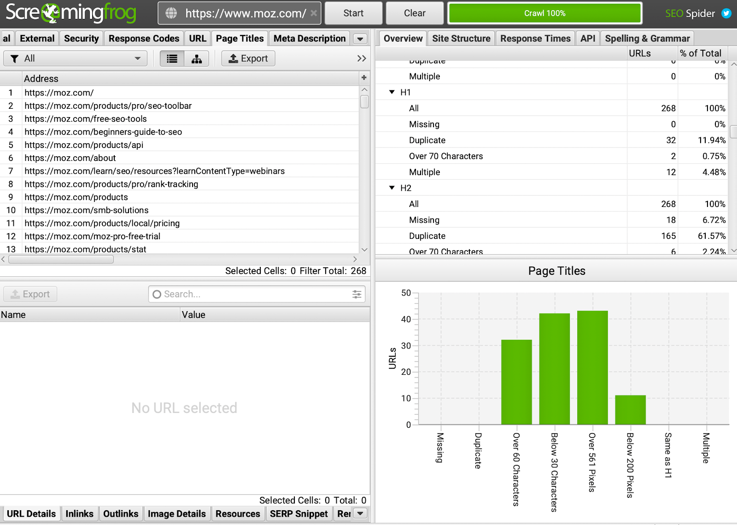Click the double chevron to show more
The height and width of the screenshot is (525, 737).
click(x=362, y=59)
